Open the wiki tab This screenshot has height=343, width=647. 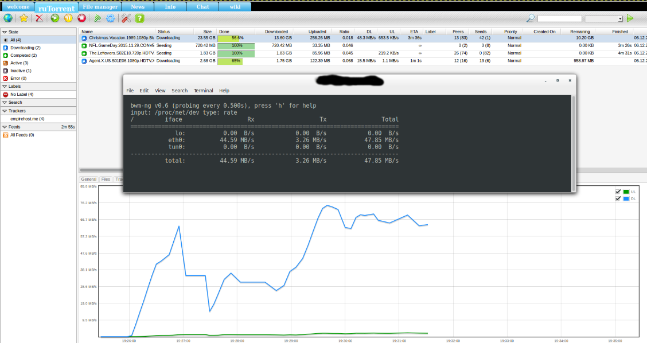(x=235, y=7)
